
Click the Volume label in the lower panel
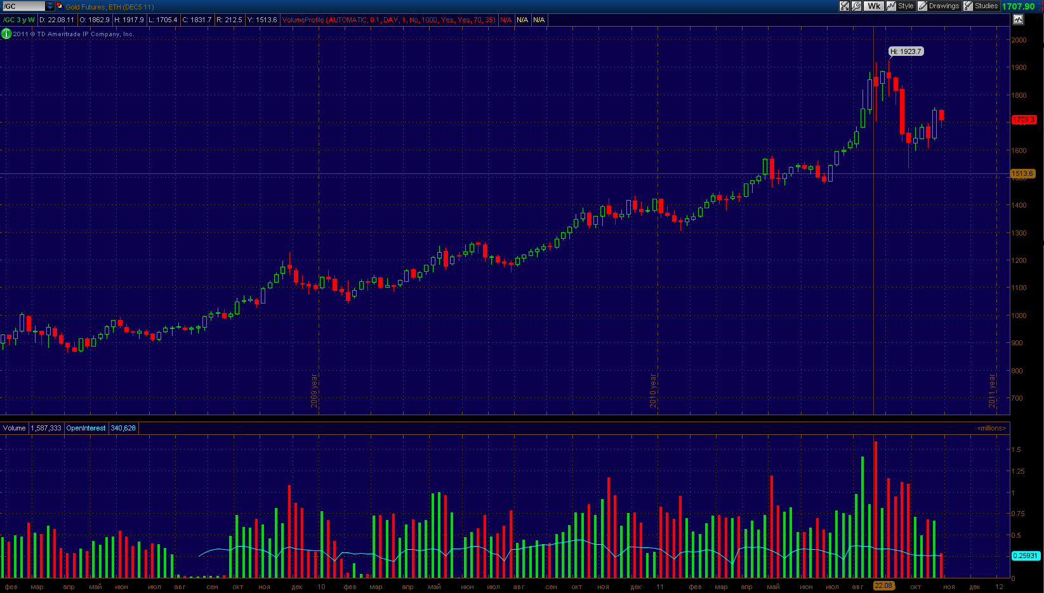[x=15, y=428]
